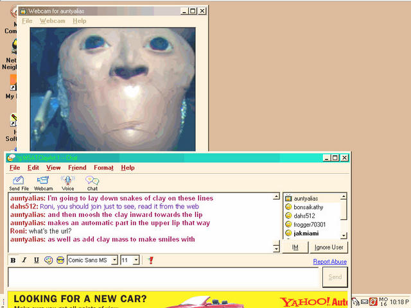Screen dimensions: 411x308
Task: Click Roni's message "what's the url?"
Action: click(x=50, y=231)
